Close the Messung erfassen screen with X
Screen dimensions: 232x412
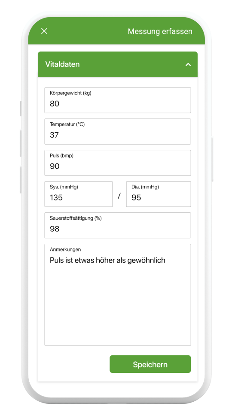click(44, 31)
